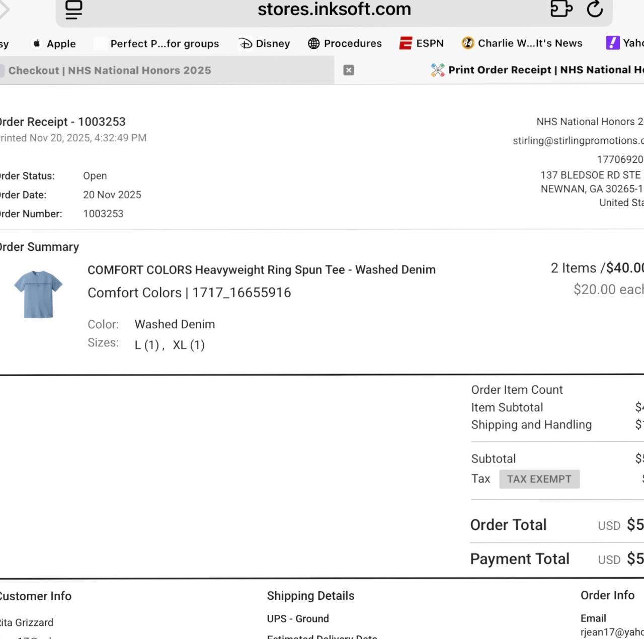Click the Shipping Details heading
644x639 pixels.
(x=310, y=596)
